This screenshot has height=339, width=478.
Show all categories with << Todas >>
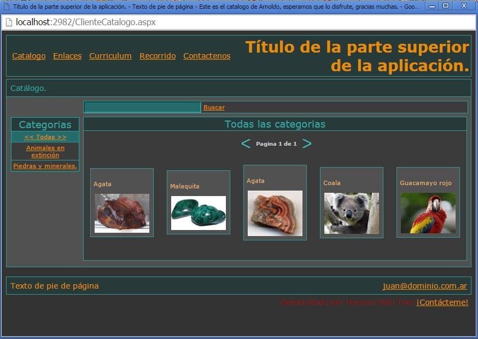coord(44,137)
